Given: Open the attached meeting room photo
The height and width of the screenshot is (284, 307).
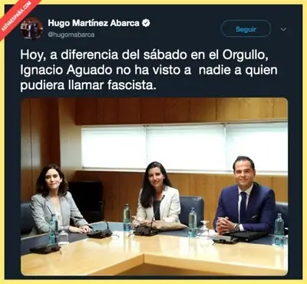Looking at the screenshot, I should [x=154, y=187].
